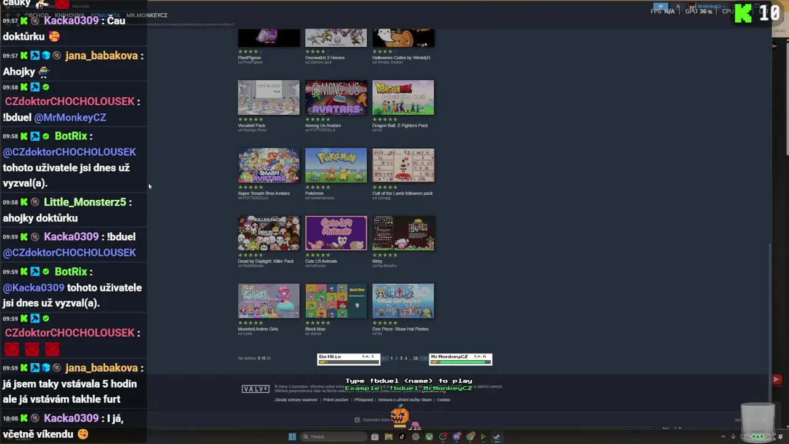The image size is (789, 444).
Task: Open the Windows Start menu
Action: [x=292, y=437]
